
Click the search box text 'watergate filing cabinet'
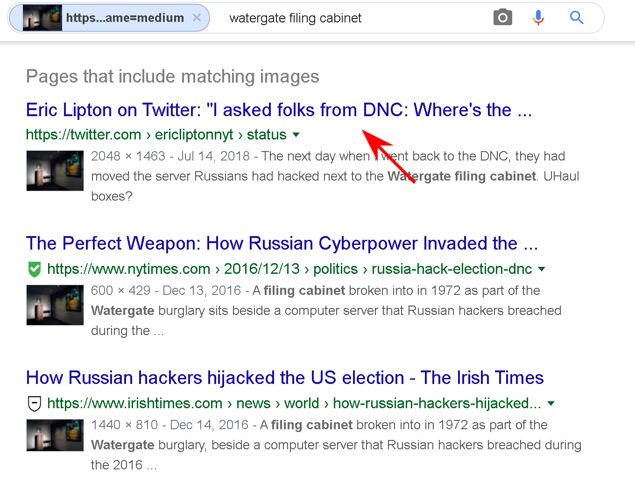[296, 18]
